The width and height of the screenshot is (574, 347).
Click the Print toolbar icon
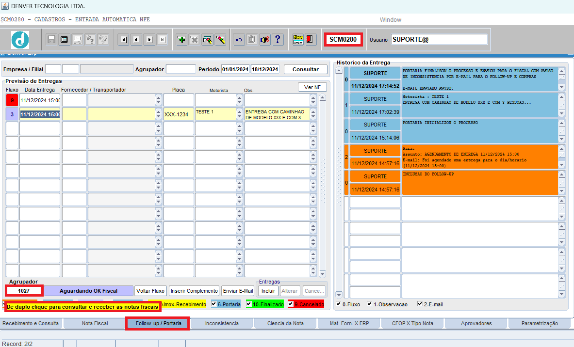point(77,39)
